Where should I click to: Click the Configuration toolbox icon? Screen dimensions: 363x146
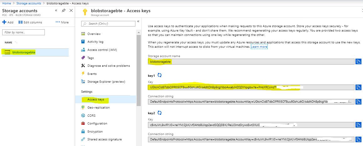click(x=83, y=124)
